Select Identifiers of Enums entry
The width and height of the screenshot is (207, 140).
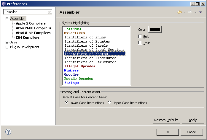pyautogui.click(x=85, y=37)
